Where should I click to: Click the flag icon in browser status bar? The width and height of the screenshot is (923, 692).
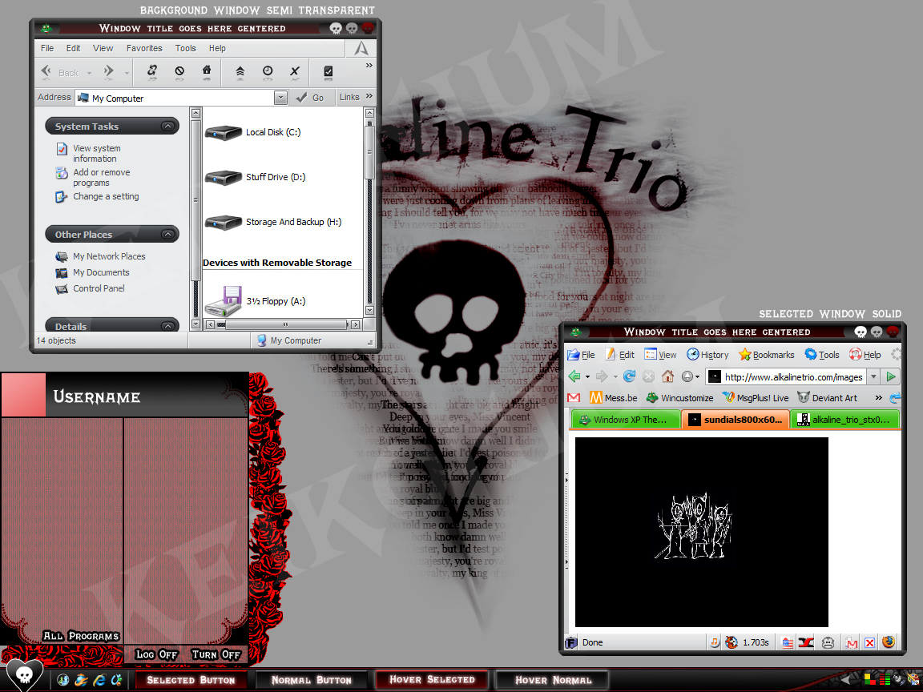coord(788,642)
